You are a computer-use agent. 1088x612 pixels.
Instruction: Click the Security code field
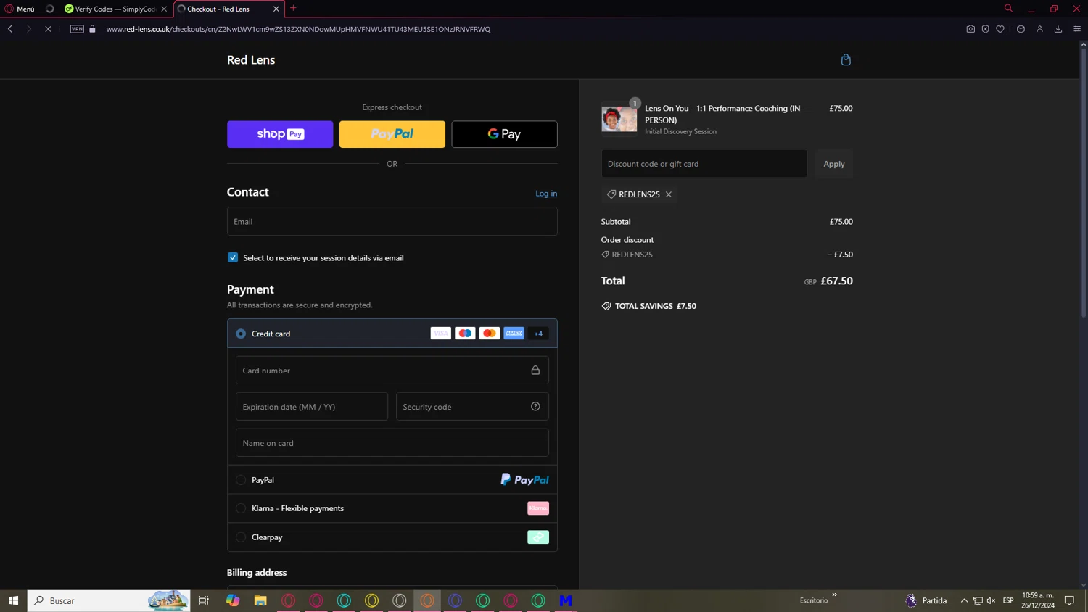(472, 407)
